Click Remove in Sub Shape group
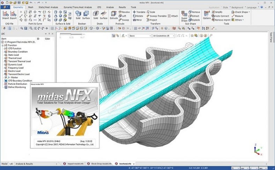 pyautogui.click(x=194, y=12)
